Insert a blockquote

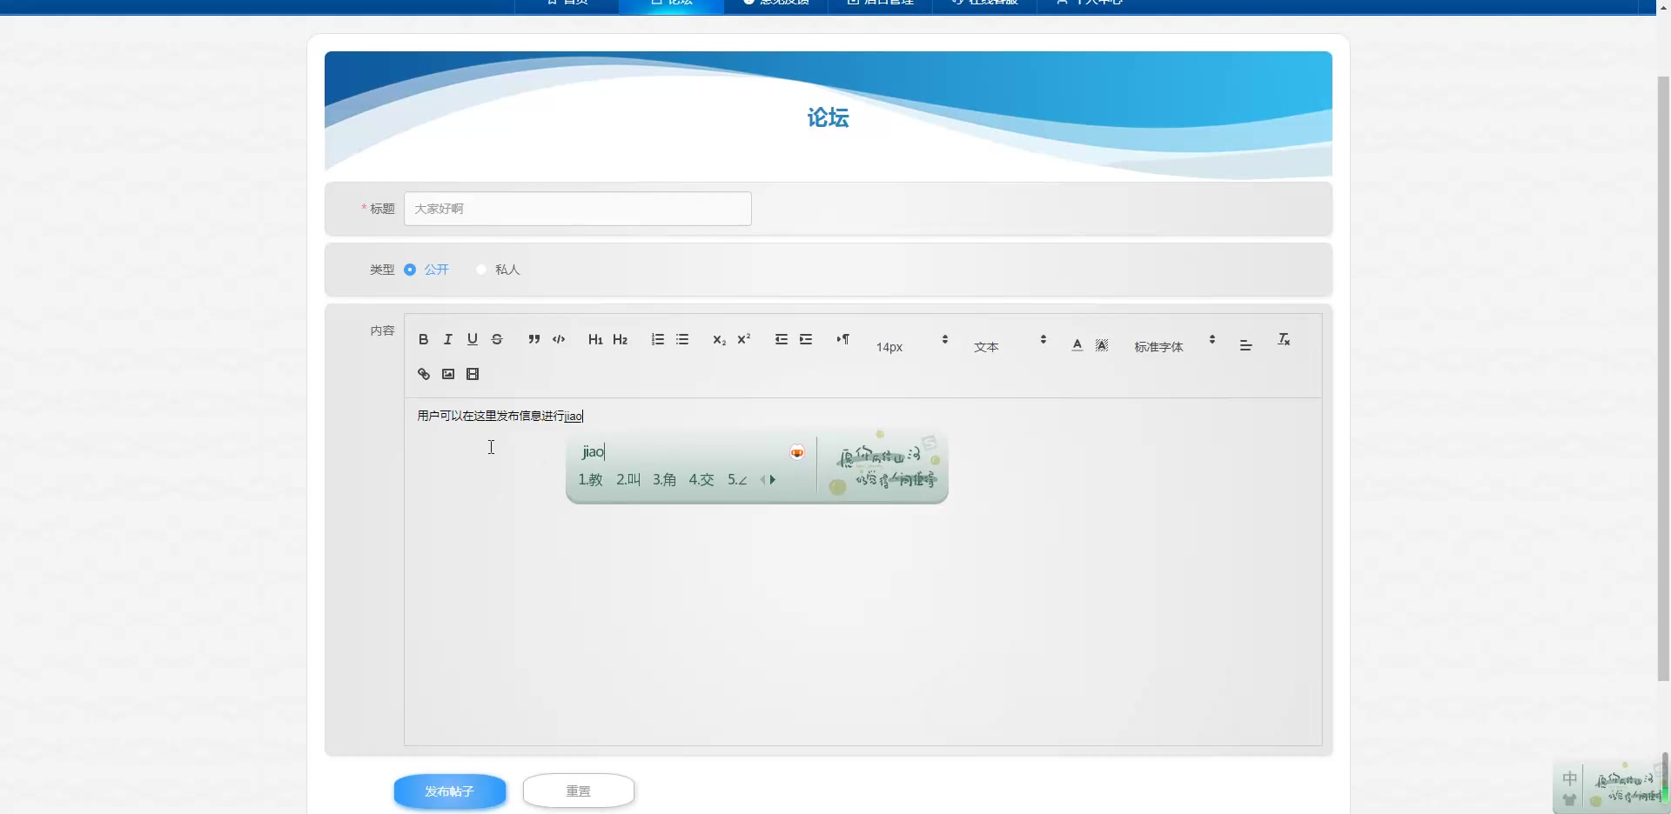[534, 339]
